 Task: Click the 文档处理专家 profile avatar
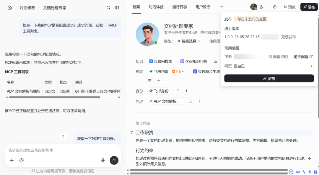click(147, 34)
